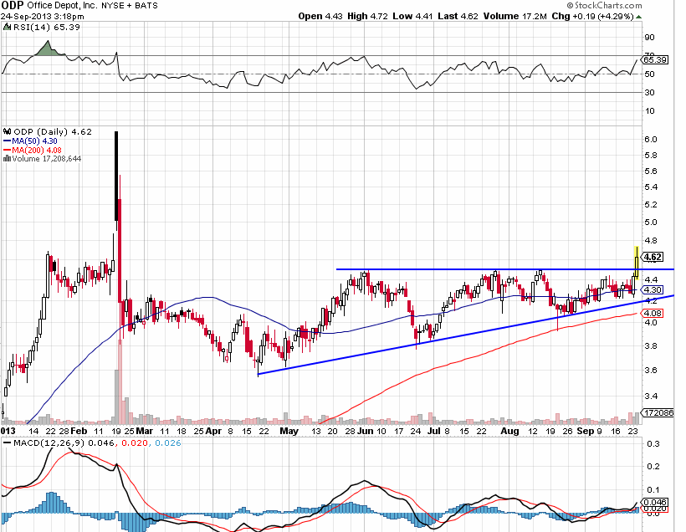Click the 'Feb' month label on the axis
The image size is (686, 532).
coord(79,431)
